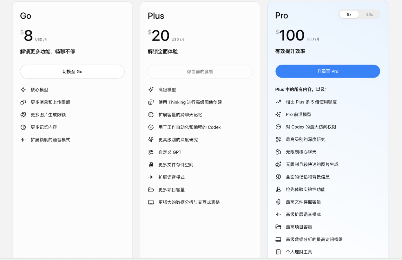The image size is (402, 260).
Task: Click the chat bubble icon beside 更多消息和上传限额
Action: (23, 102)
